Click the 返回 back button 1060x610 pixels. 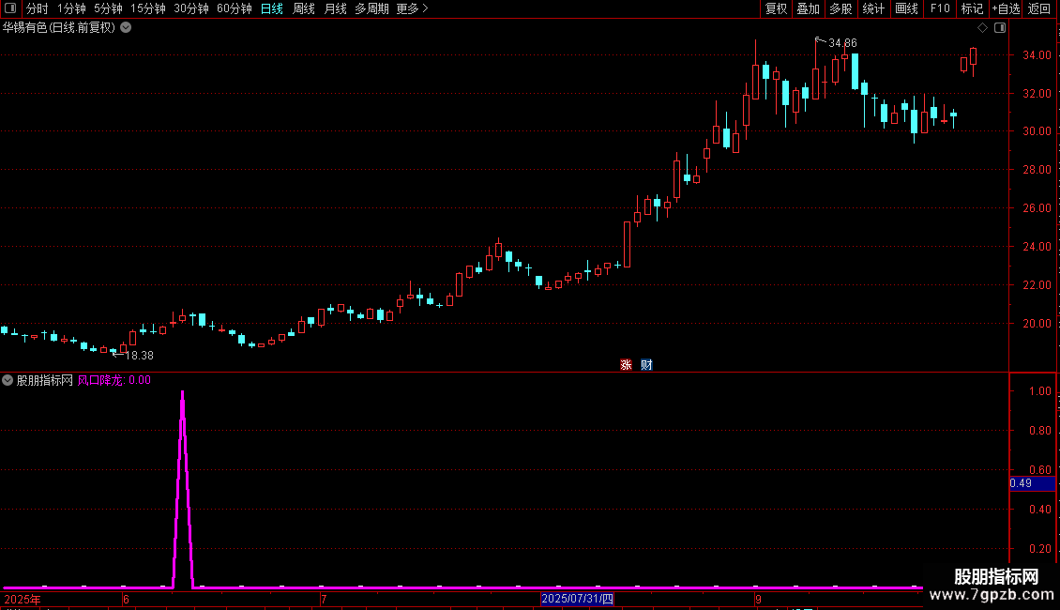(x=1039, y=8)
